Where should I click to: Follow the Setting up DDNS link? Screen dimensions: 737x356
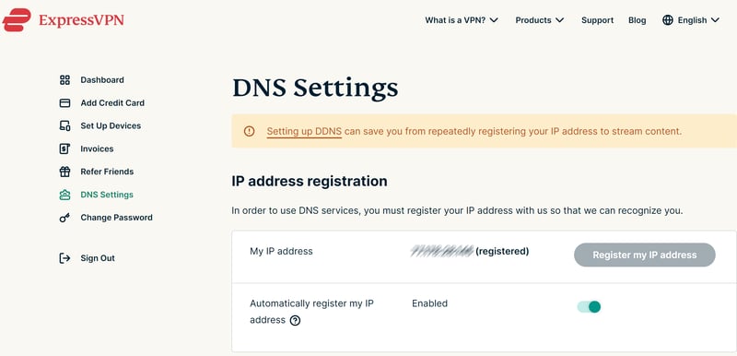coord(304,132)
